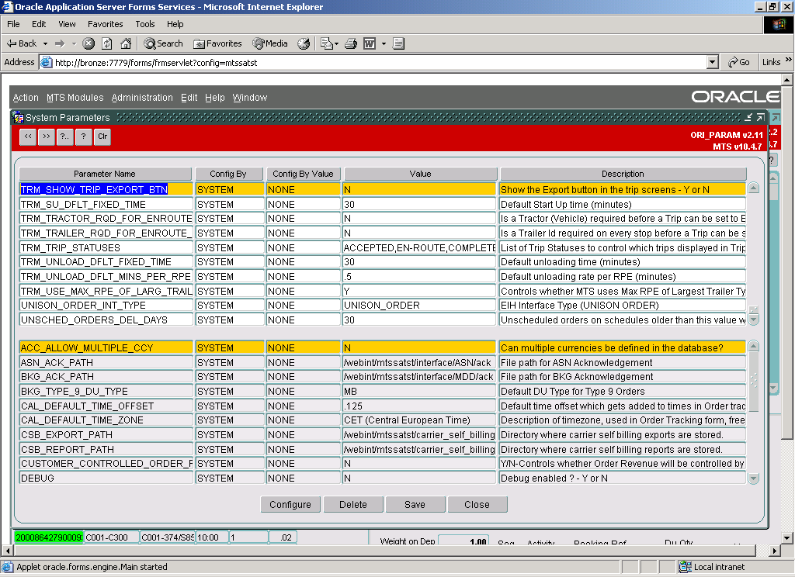The width and height of the screenshot is (795, 577).
Task: Save the system parameters
Action: pyautogui.click(x=415, y=505)
